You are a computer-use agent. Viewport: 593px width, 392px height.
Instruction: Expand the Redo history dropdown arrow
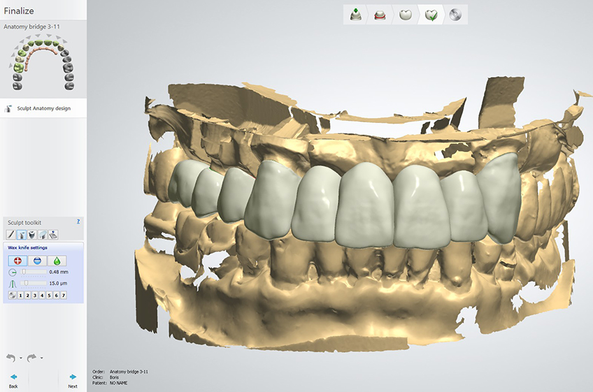(x=42, y=358)
